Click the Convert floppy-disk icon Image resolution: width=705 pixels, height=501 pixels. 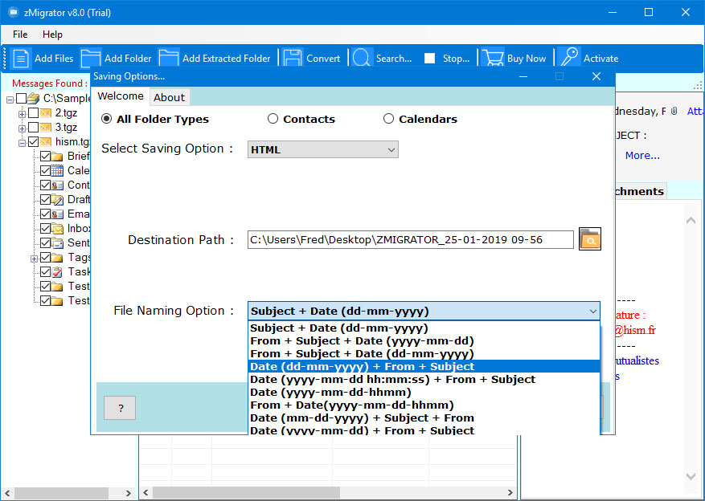click(x=293, y=59)
